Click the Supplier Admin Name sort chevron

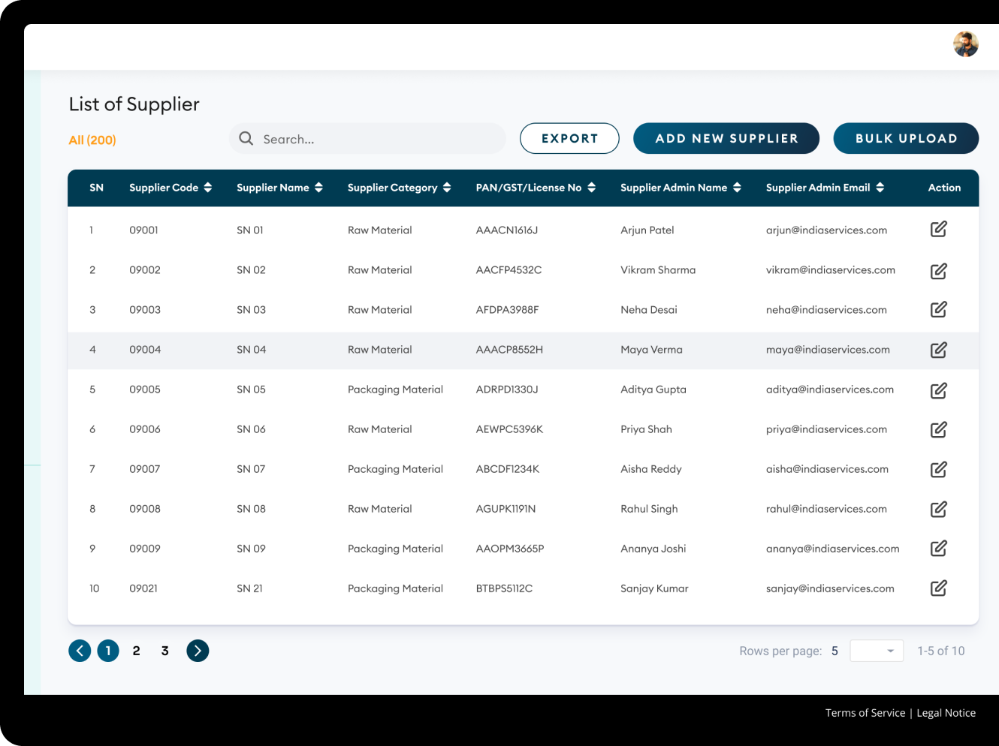click(x=737, y=188)
